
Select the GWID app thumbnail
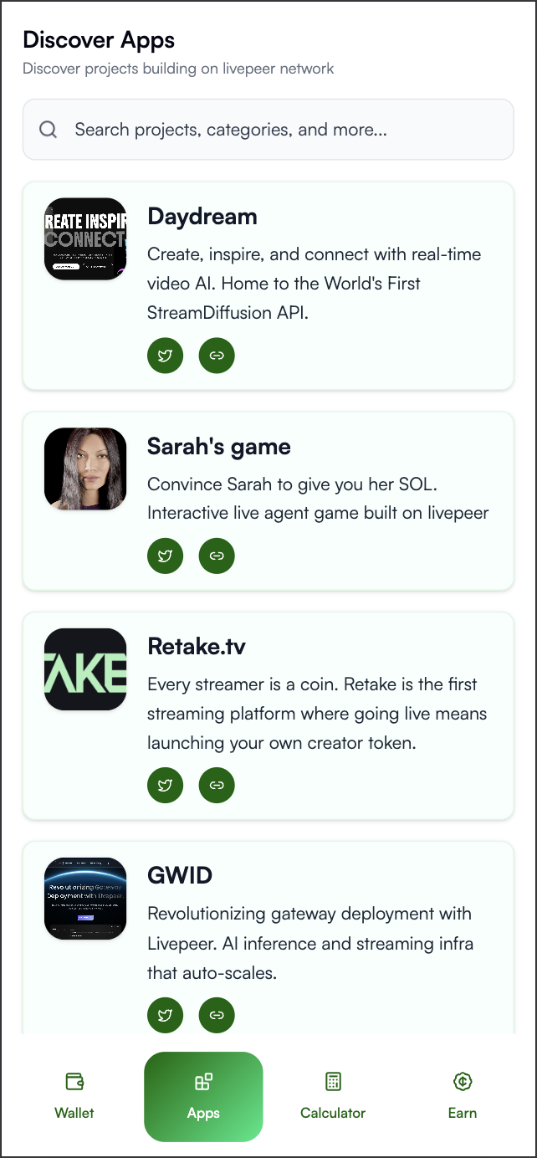click(85, 899)
